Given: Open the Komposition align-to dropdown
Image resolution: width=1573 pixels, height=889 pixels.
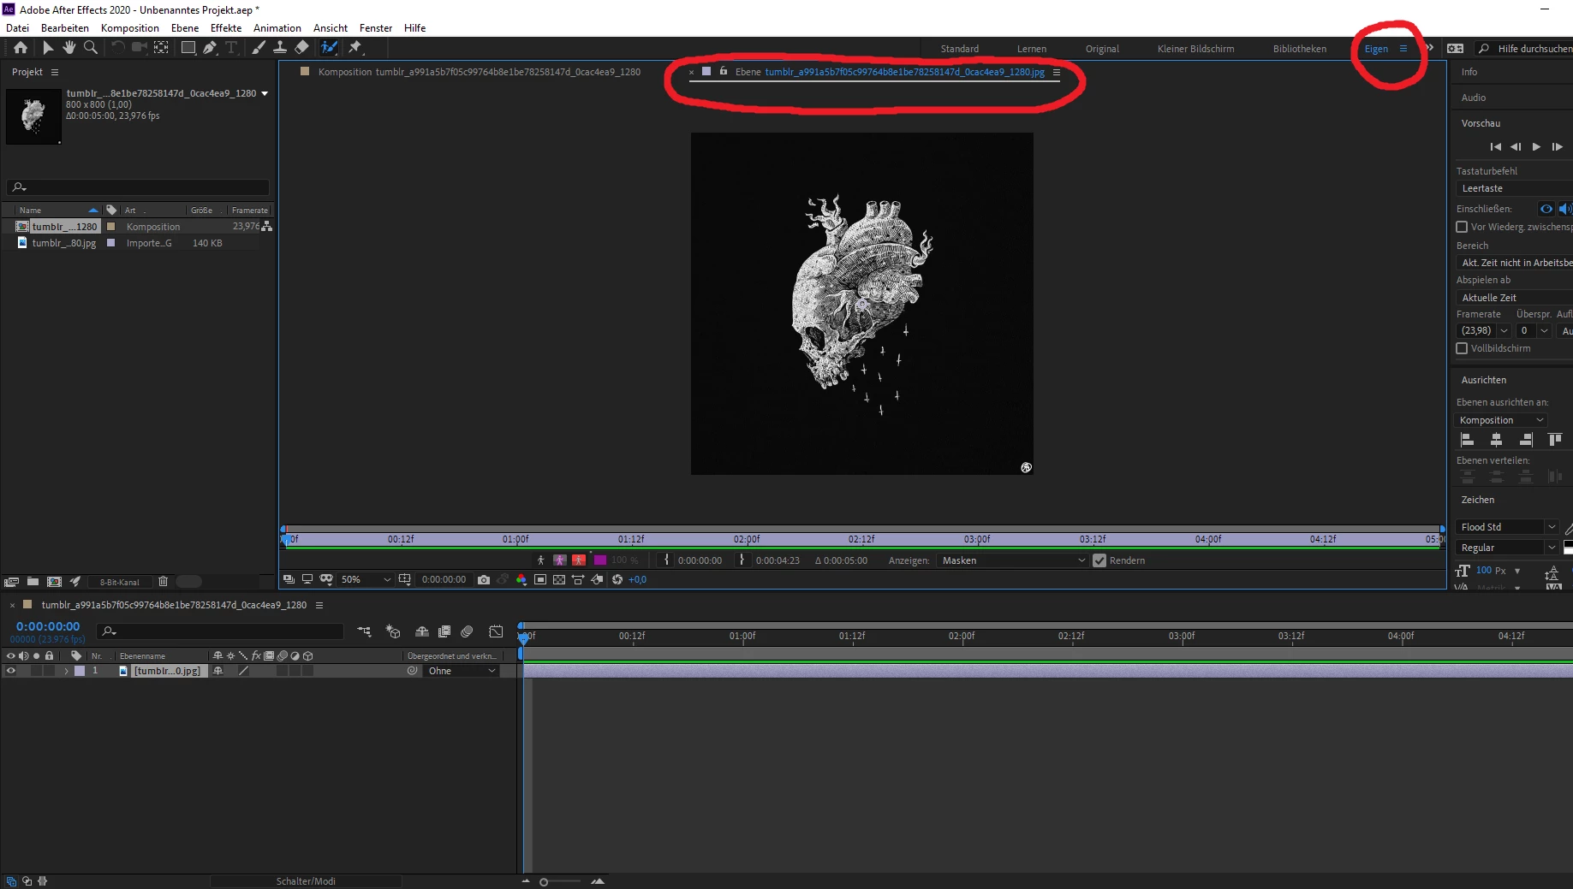Looking at the screenshot, I should coord(1501,420).
